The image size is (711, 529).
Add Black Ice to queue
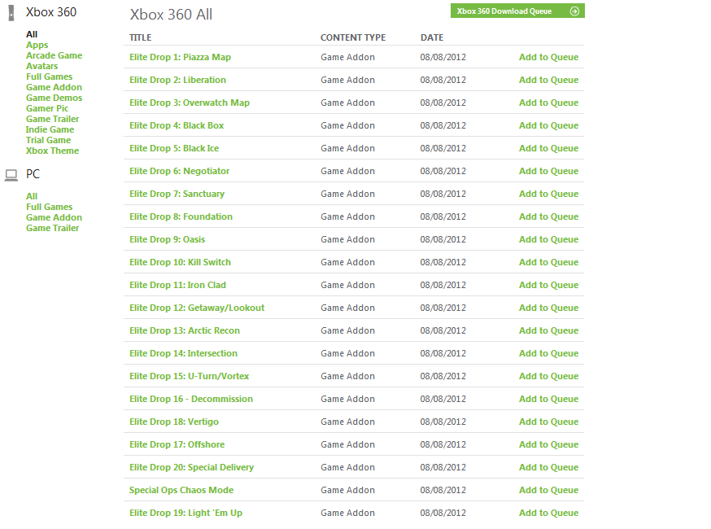click(548, 148)
